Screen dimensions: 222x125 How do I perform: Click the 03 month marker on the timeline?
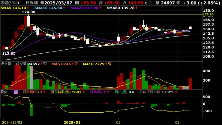[177, 123]
